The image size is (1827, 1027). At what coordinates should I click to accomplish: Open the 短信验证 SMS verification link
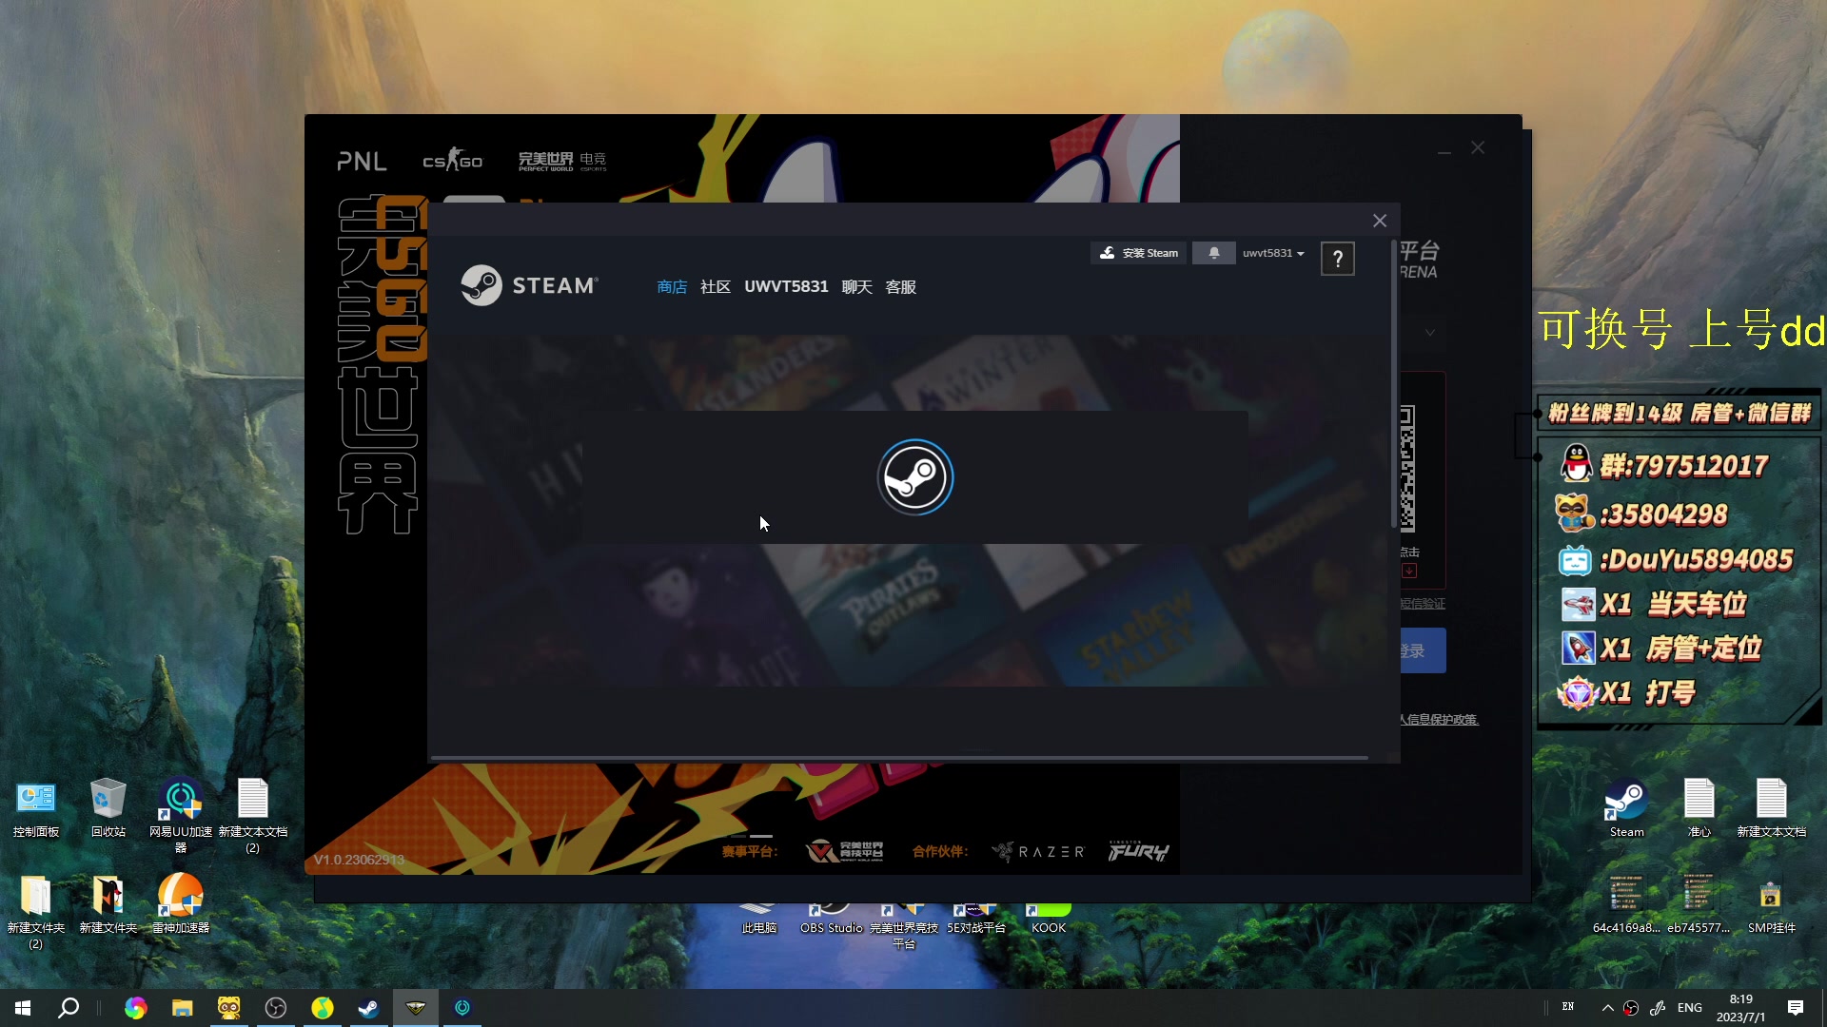1423,604
